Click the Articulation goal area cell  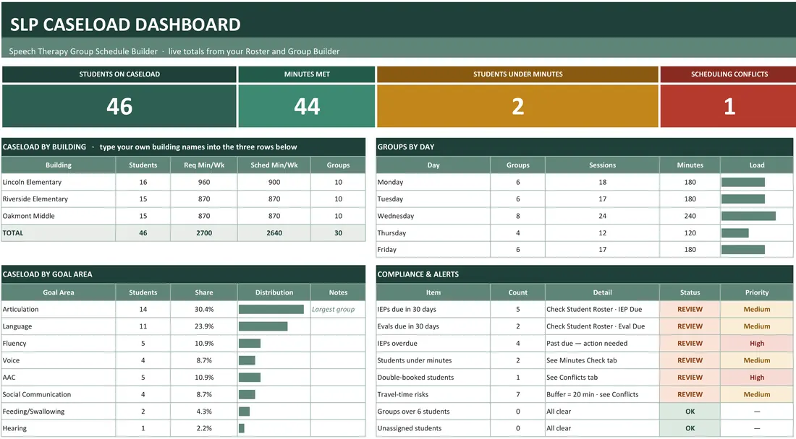[x=58, y=309]
